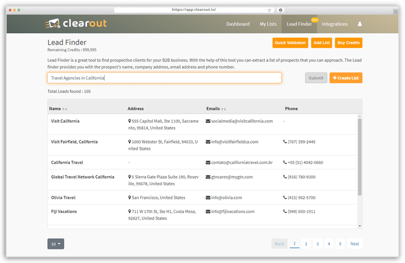Select the Global Travel Network California name

pos(83,177)
